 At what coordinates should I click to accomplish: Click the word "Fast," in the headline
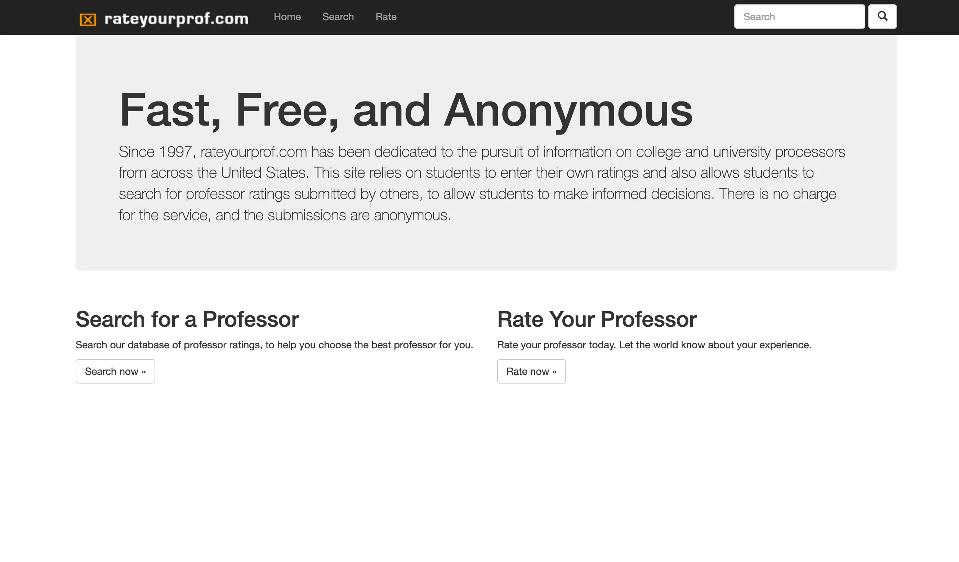point(170,111)
